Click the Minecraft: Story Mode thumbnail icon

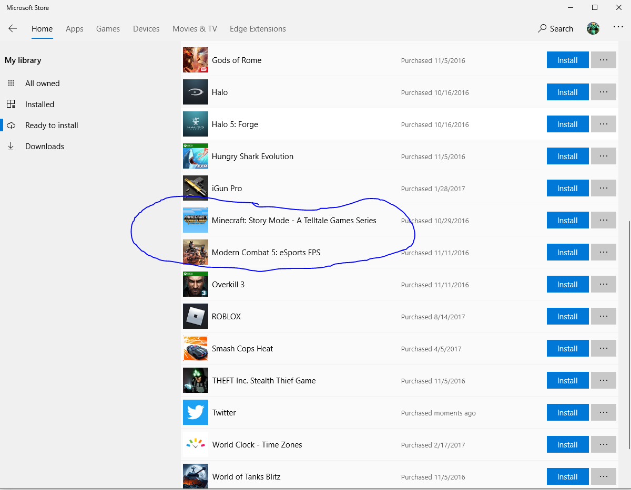[x=196, y=220]
